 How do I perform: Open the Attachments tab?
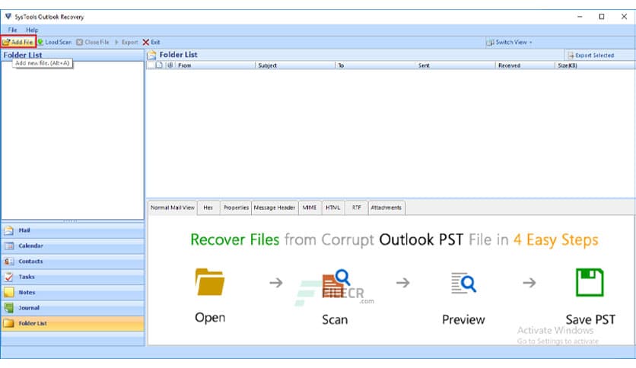pyautogui.click(x=386, y=208)
